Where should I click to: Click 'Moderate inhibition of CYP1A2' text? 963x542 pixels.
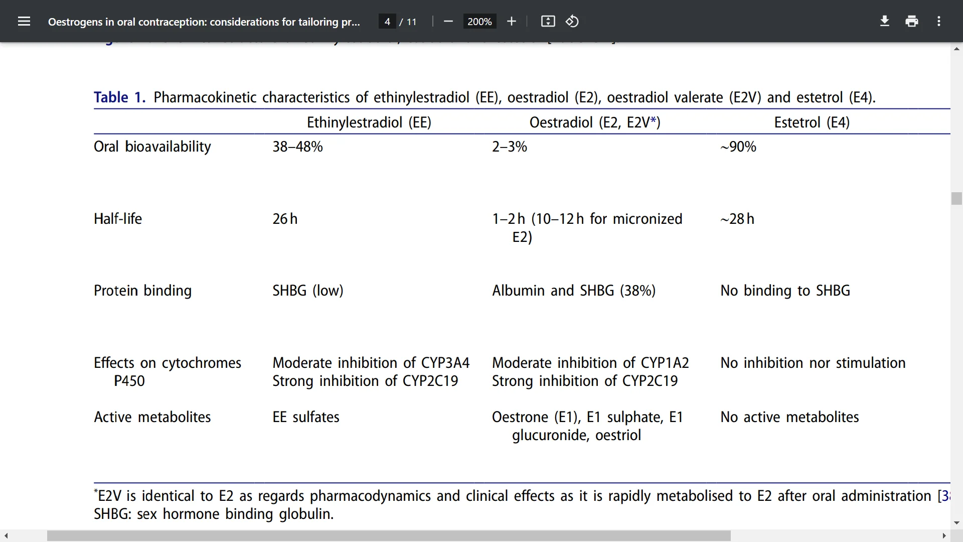(x=590, y=363)
